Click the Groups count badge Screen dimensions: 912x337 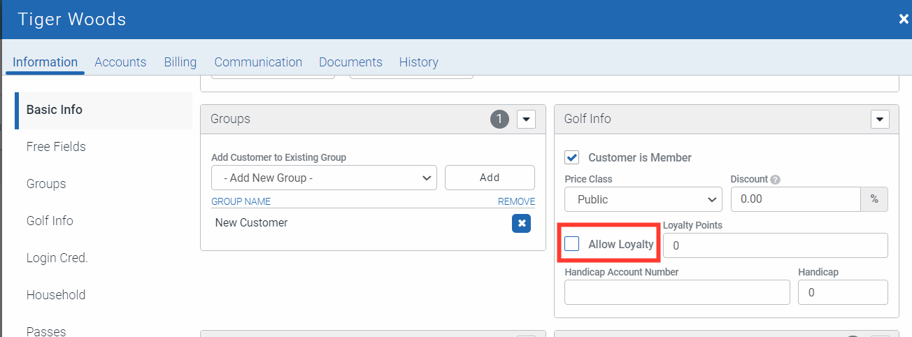pyautogui.click(x=499, y=120)
